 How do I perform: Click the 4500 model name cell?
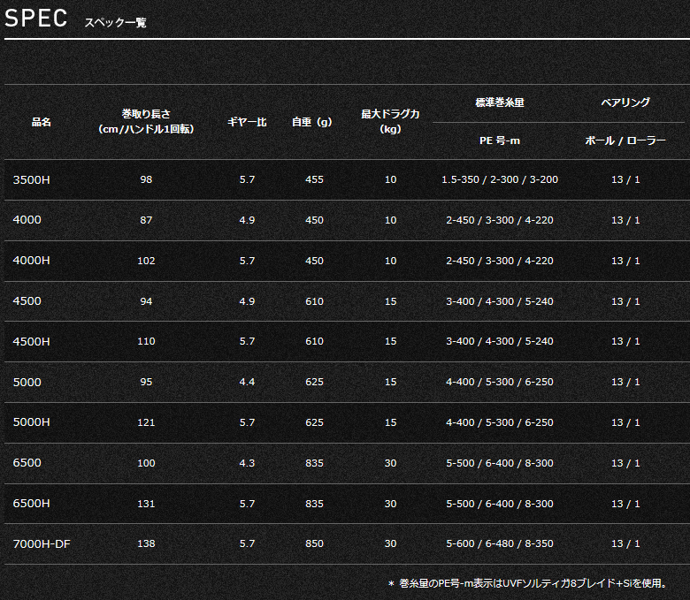(x=27, y=301)
